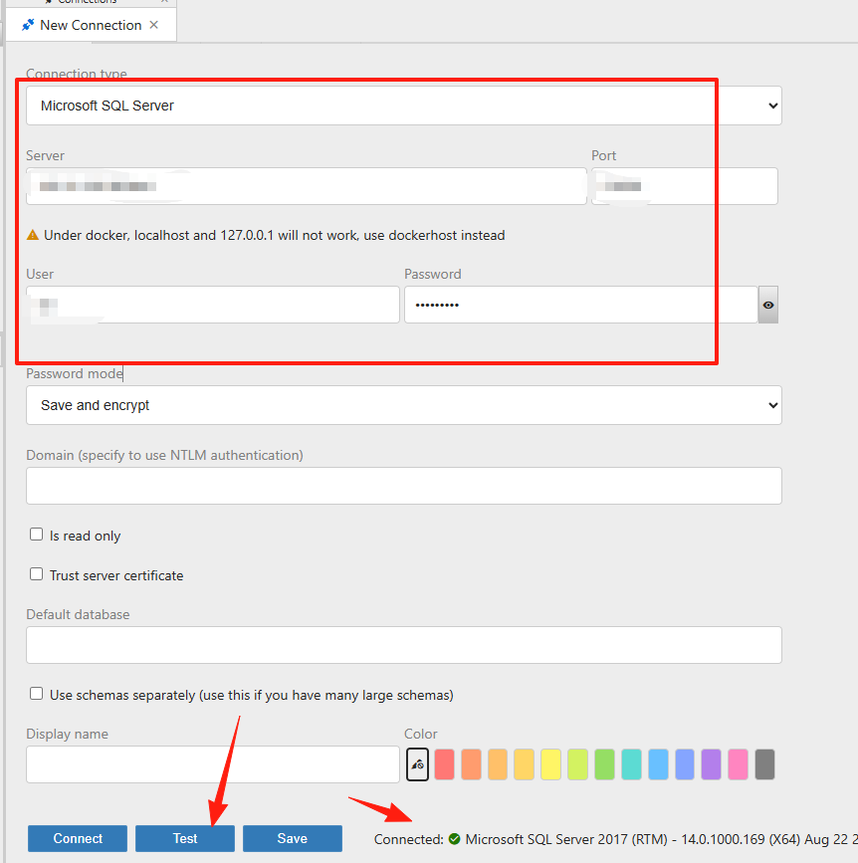Screen dimensions: 858x863
Task: Focus the Default database input field
Action: coord(404,644)
